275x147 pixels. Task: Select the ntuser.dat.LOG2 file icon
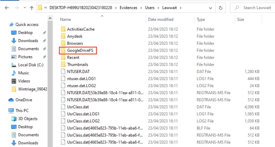[63, 86]
